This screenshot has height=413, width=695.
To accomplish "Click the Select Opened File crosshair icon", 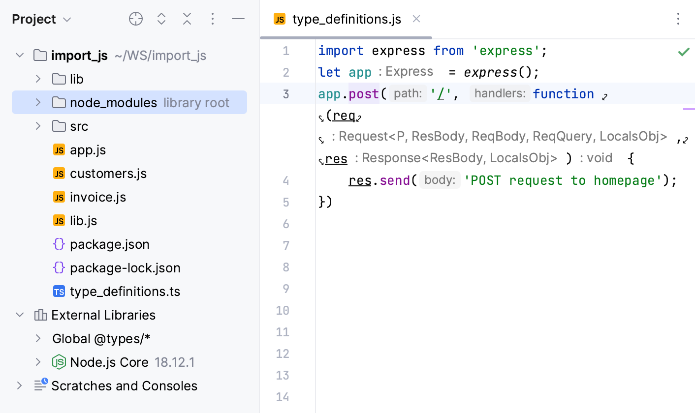I will (135, 19).
